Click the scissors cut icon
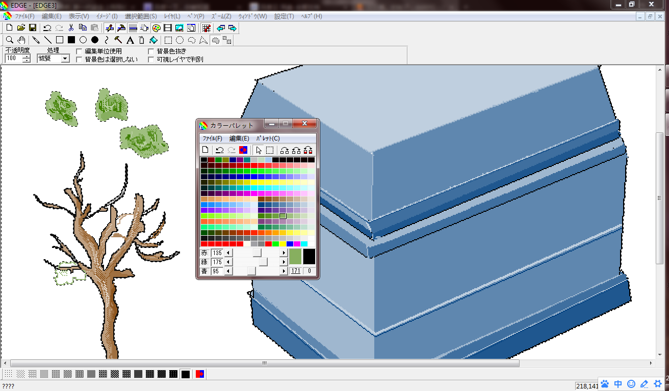Viewport: 669px width, 391px height. point(71,27)
